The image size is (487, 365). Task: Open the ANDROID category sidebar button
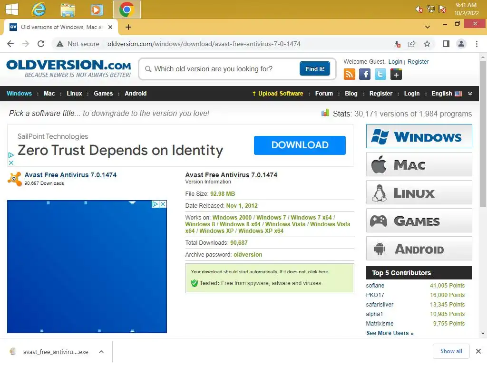[419, 249]
